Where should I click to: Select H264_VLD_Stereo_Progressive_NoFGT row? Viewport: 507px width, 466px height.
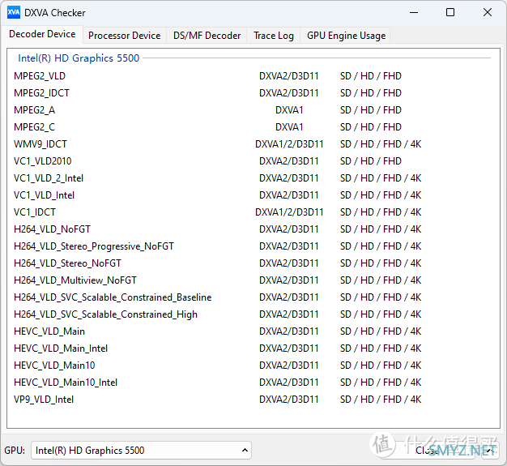pos(253,246)
